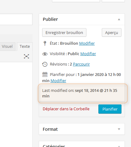Open the Aperçu preview
131x147 pixels.
pyautogui.click(x=112, y=32)
